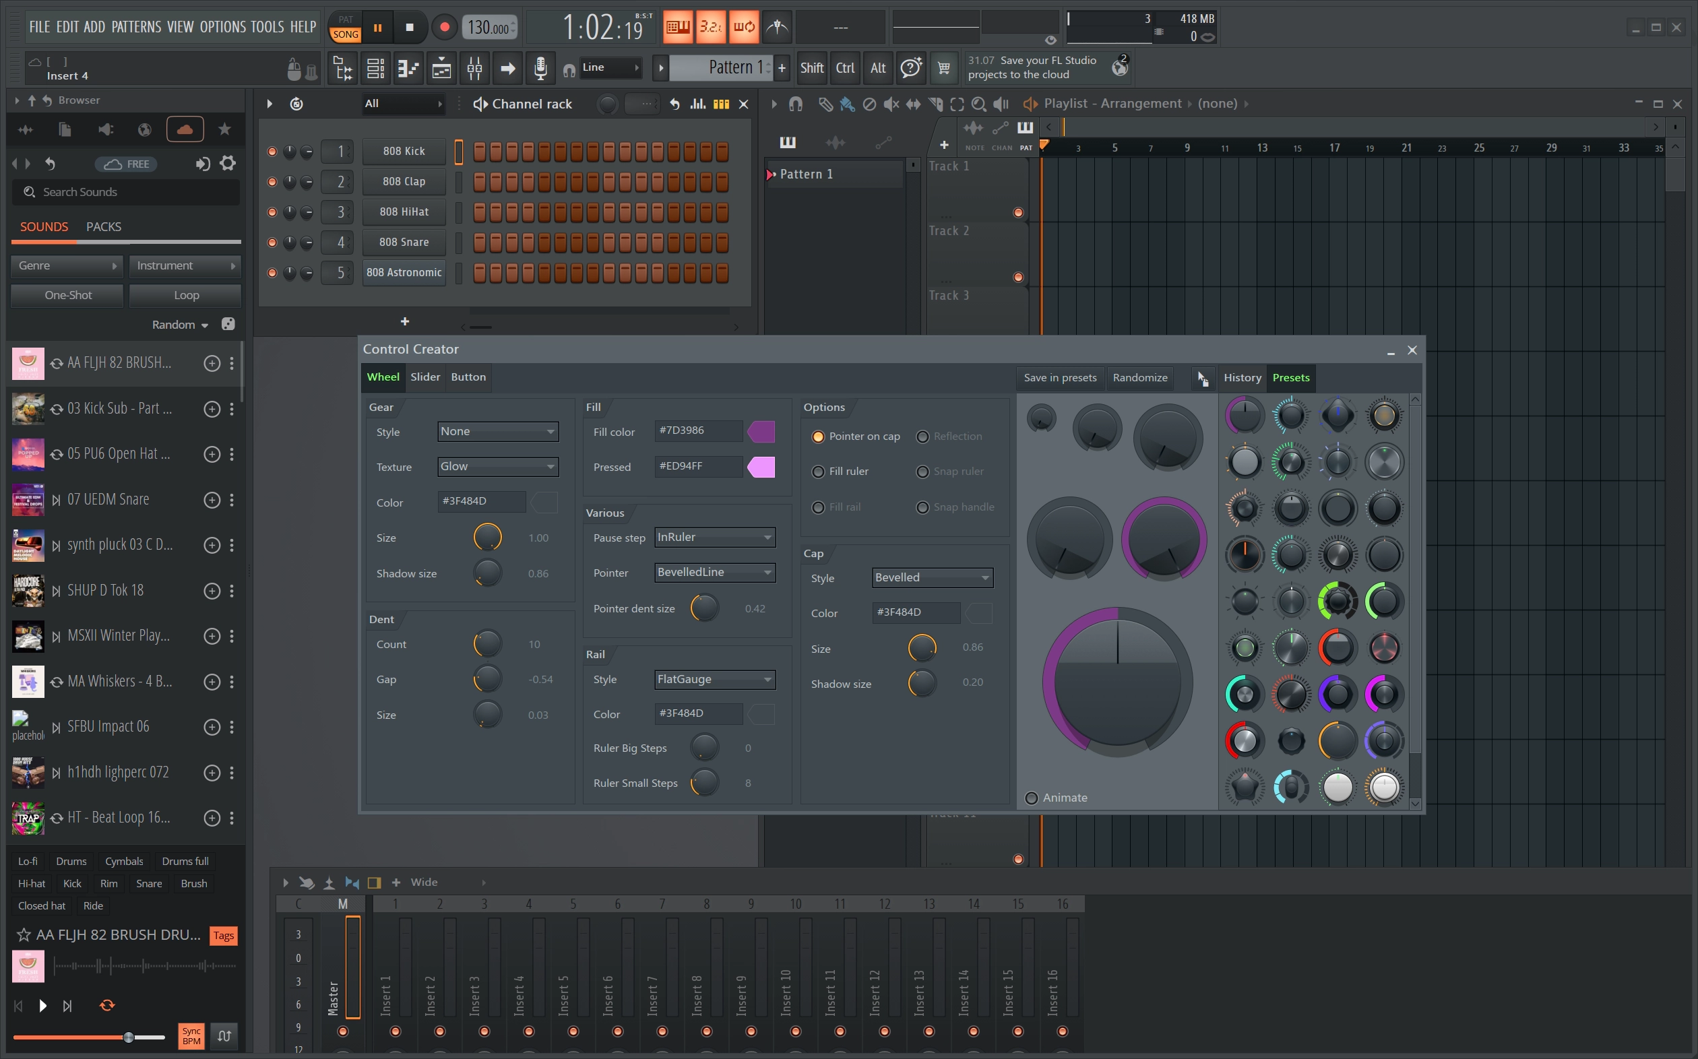
Task: Click the Randomize button
Action: tap(1139, 377)
